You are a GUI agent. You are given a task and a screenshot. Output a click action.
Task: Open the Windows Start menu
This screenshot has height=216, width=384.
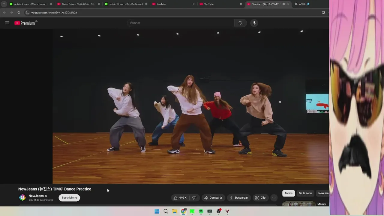pos(157,211)
